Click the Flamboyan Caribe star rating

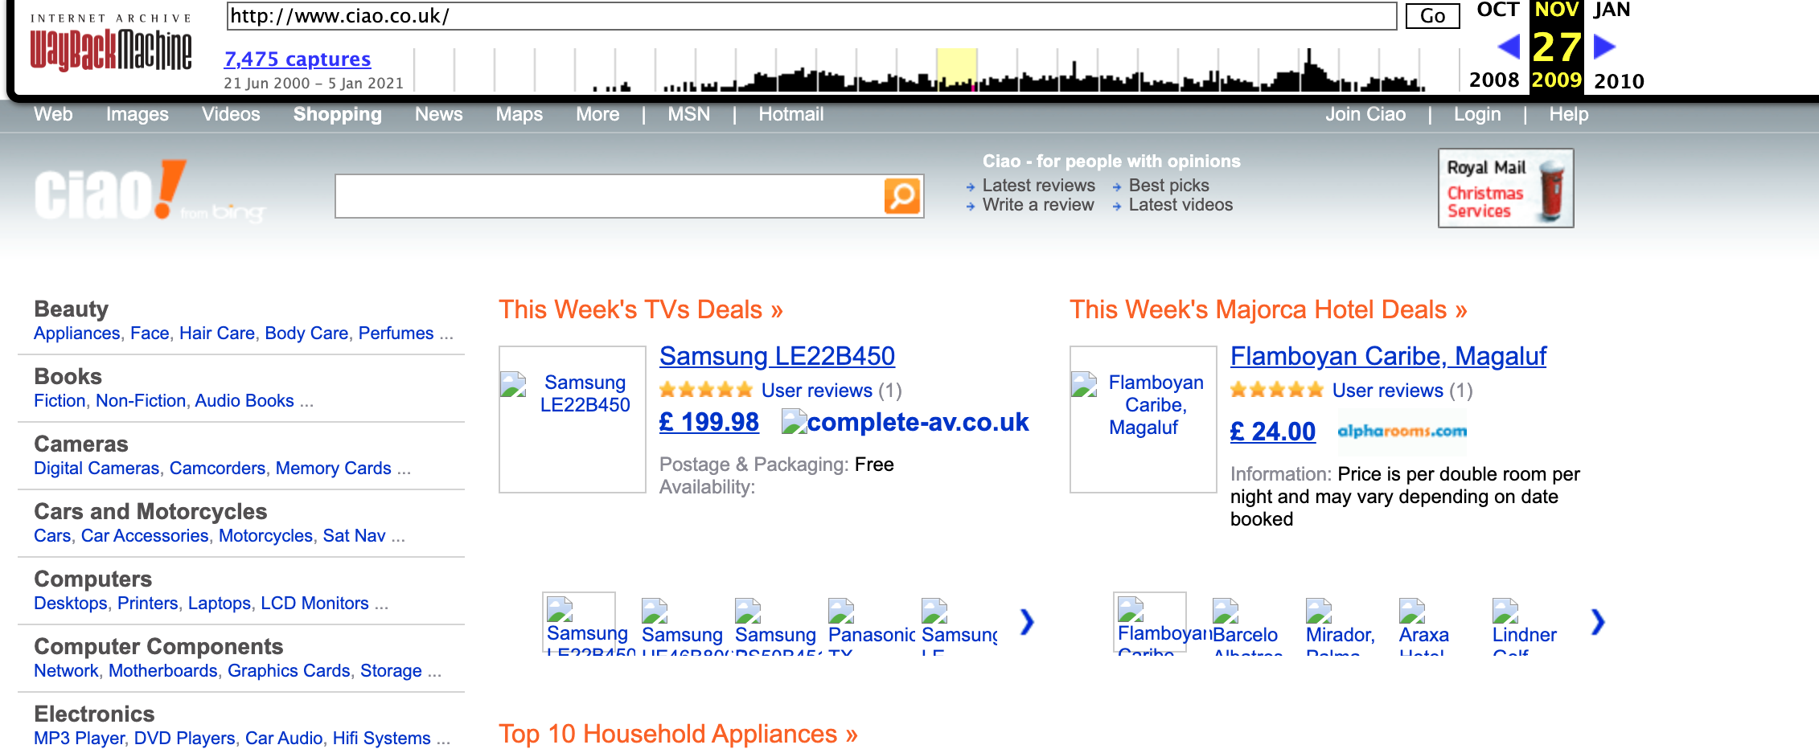pyautogui.click(x=1277, y=391)
